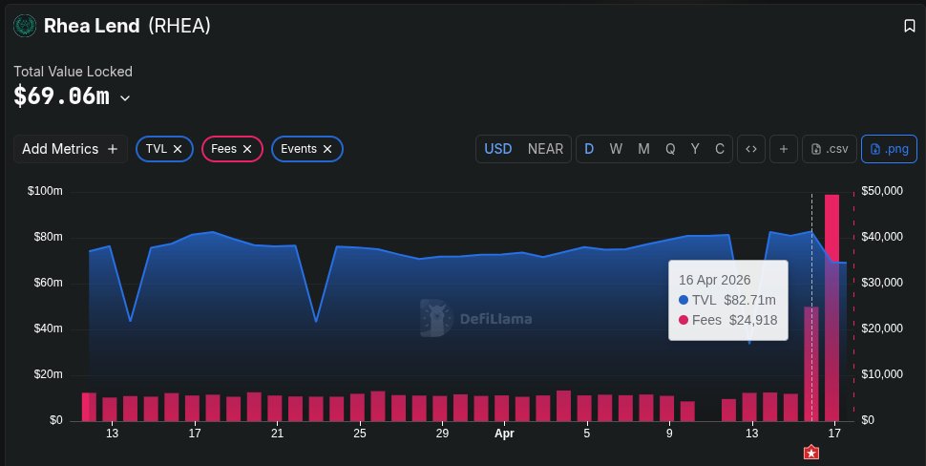Expand the TVL breakdown chevron beside $69.06m

[125, 98]
